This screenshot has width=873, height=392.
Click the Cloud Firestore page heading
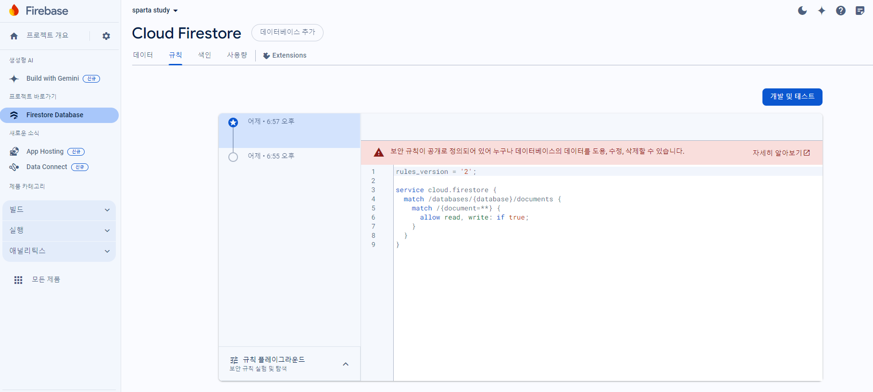click(187, 33)
